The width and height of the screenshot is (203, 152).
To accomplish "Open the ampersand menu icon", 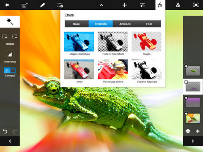I will (178, 5).
